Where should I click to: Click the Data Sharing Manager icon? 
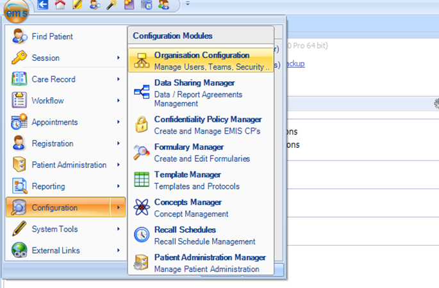141,92
